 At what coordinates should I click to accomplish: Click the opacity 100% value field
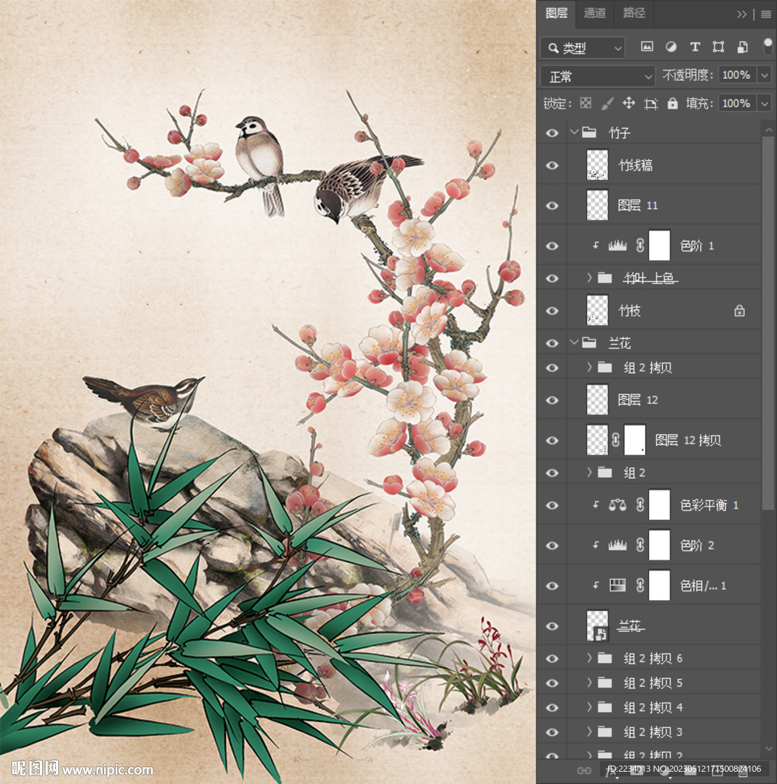click(x=737, y=76)
